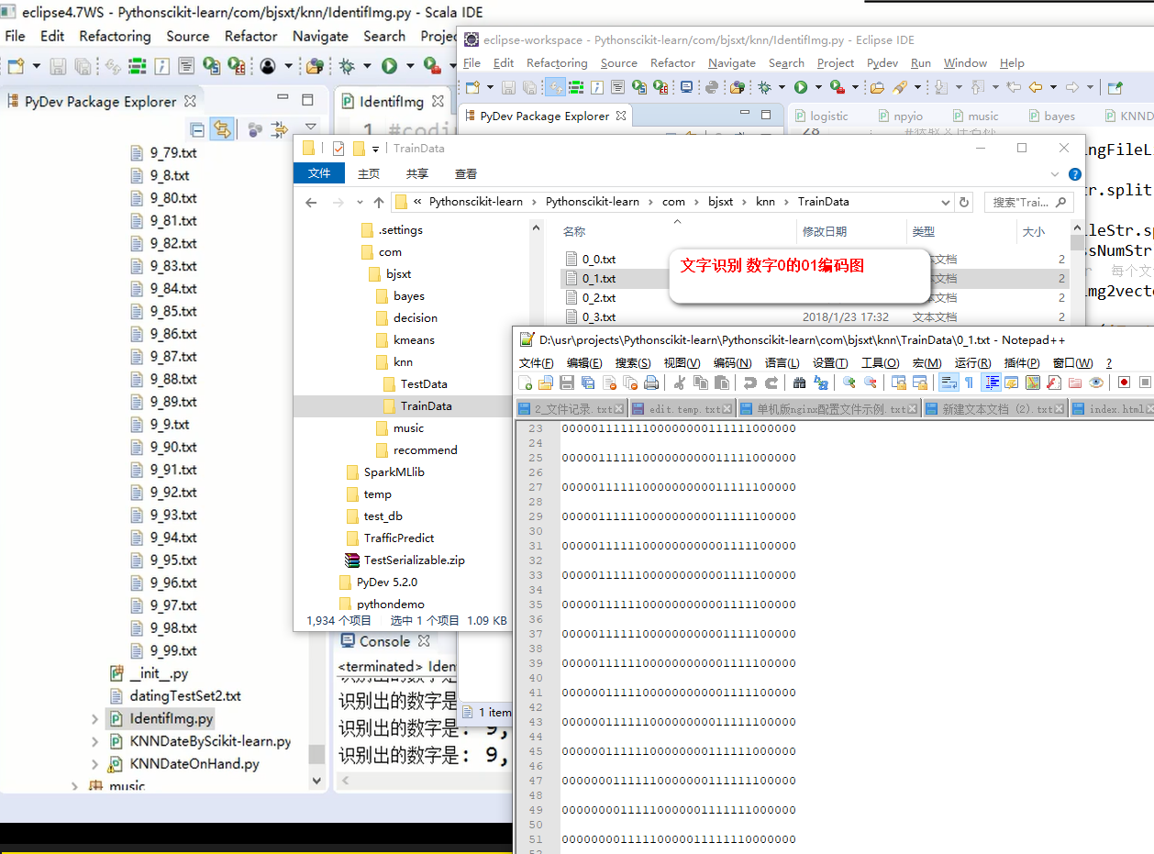Select TestData folder in Explorer tree
Viewport: 1154px width, 854px height.
click(424, 384)
